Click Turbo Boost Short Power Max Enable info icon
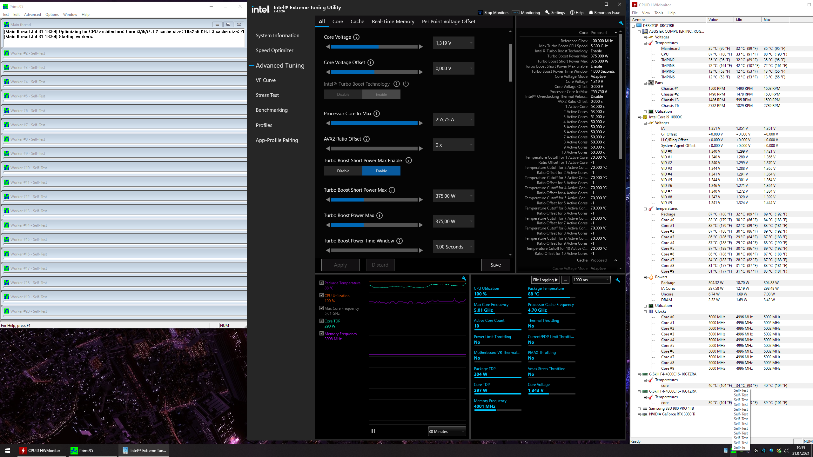The width and height of the screenshot is (813, 457). point(409,161)
